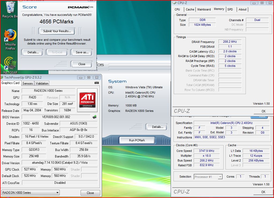Screen dimensions: 274x198
Task: Open the About tab in CPU-Z
Action: click(x=242, y=9)
